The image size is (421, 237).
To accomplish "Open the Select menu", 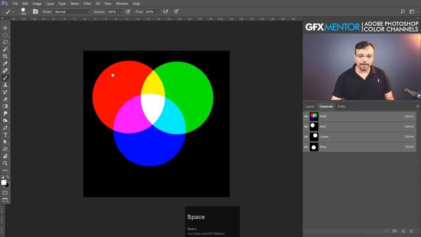I will pyautogui.click(x=74, y=4).
